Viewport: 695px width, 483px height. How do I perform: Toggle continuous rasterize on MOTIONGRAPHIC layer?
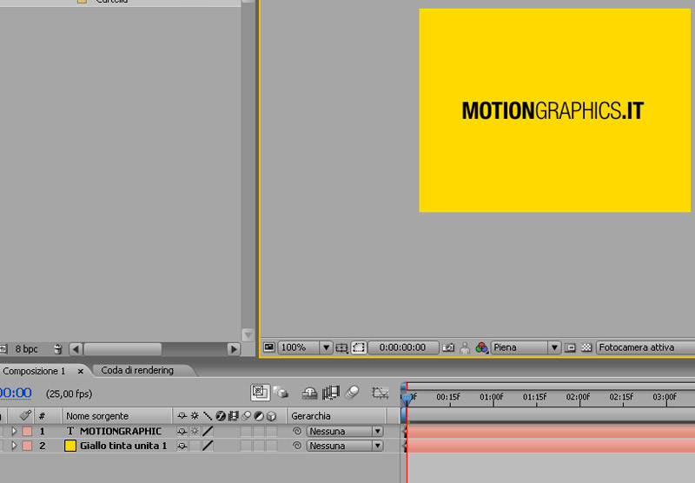(195, 431)
